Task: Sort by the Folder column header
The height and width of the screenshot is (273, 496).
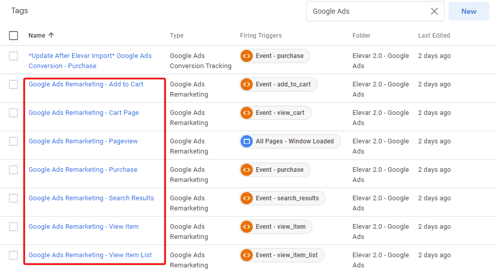Action: [361, 36]
